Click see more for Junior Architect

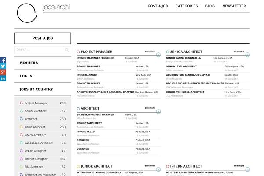[x=150, y=166]
